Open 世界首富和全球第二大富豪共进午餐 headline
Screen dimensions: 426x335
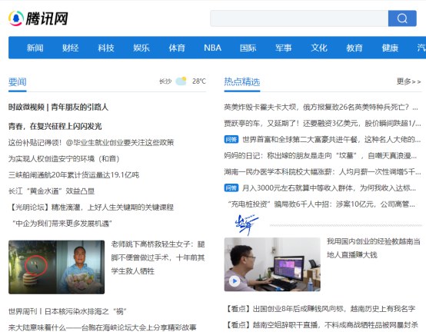pyautogui.click(x=331, y=140)
